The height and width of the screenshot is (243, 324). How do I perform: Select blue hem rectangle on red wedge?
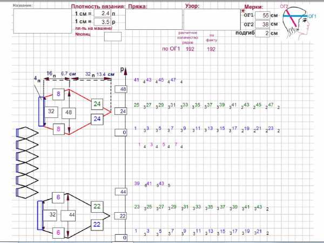42,111
